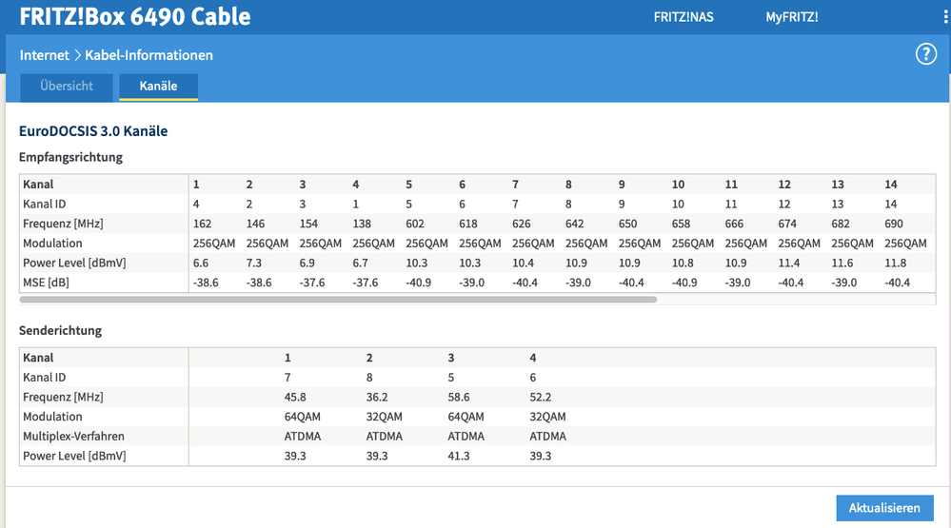Click downstream frequency value 690
The height and width of the screenshot is (528, 951).
tap(893, 224)
